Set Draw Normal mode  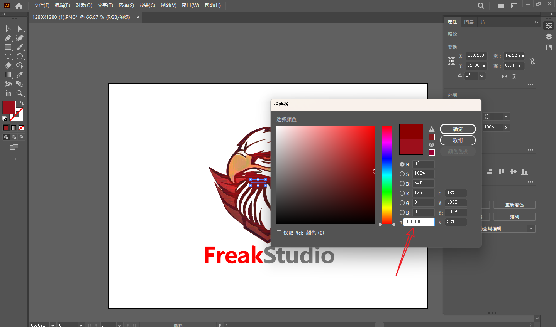[x=6, y=137]
